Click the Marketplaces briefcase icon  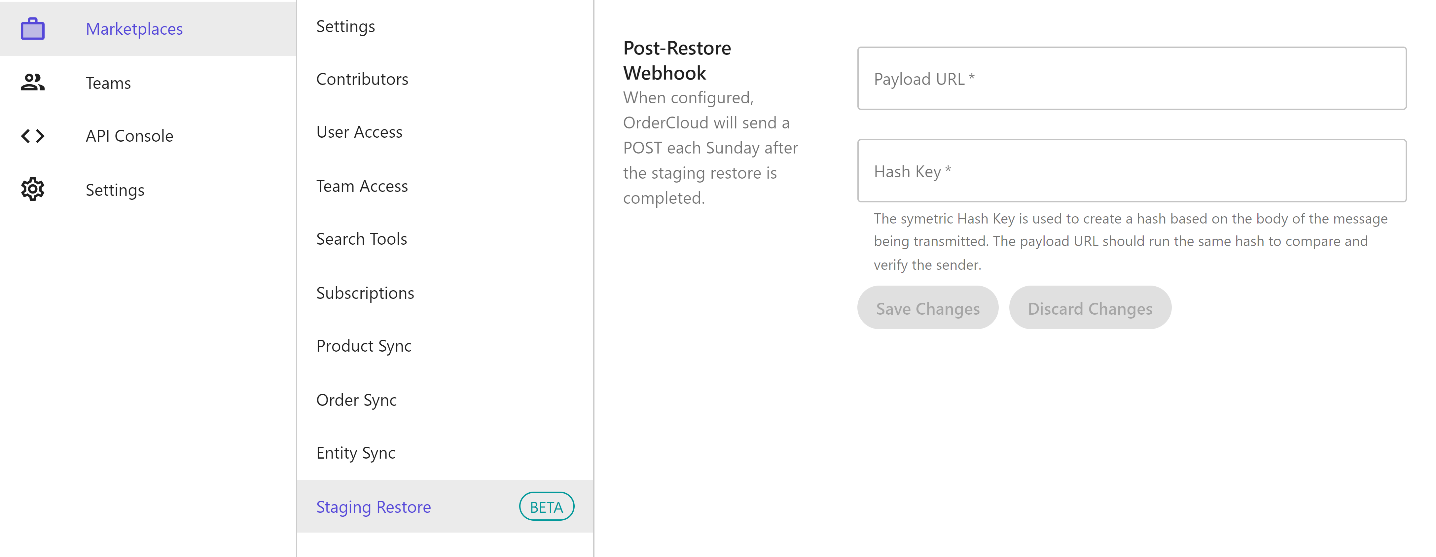(x=33, y=28)
